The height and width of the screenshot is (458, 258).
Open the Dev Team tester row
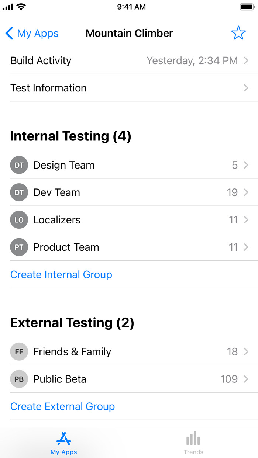(129, 192)
